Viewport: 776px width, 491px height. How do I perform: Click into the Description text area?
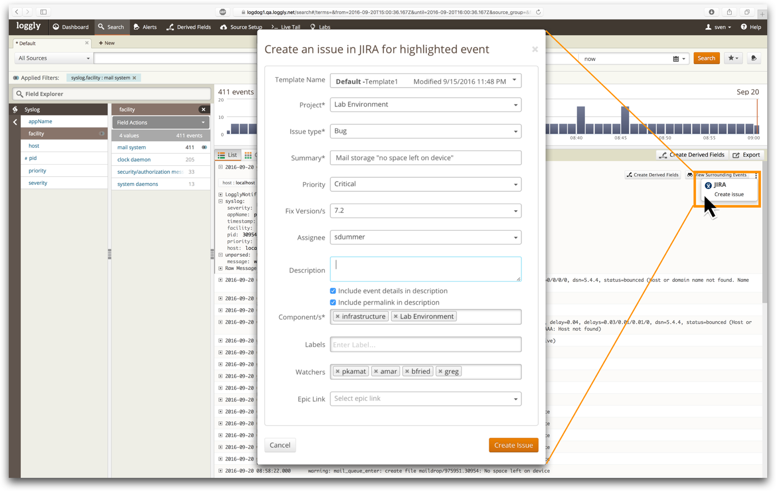(425, 269)
